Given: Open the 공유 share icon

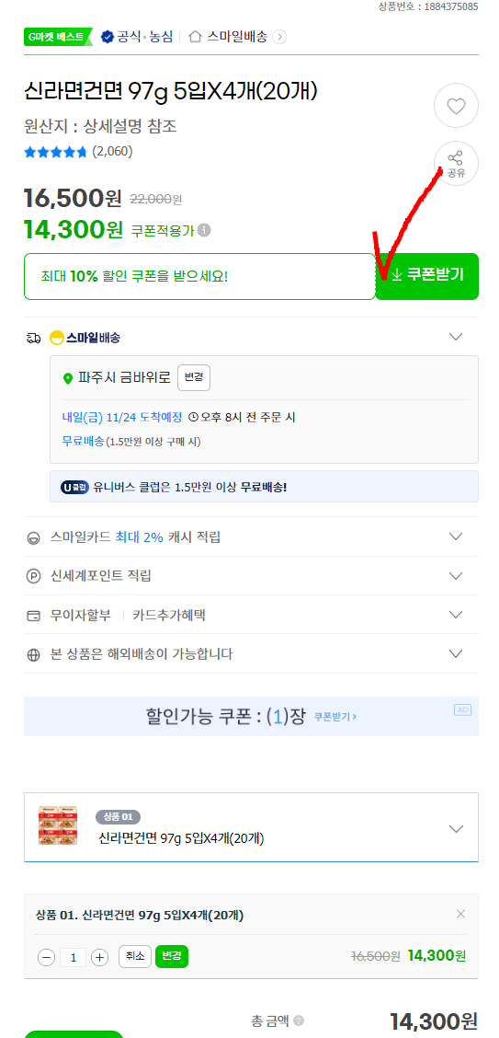Looking at the screenshot, I should (x=456, y=164).
